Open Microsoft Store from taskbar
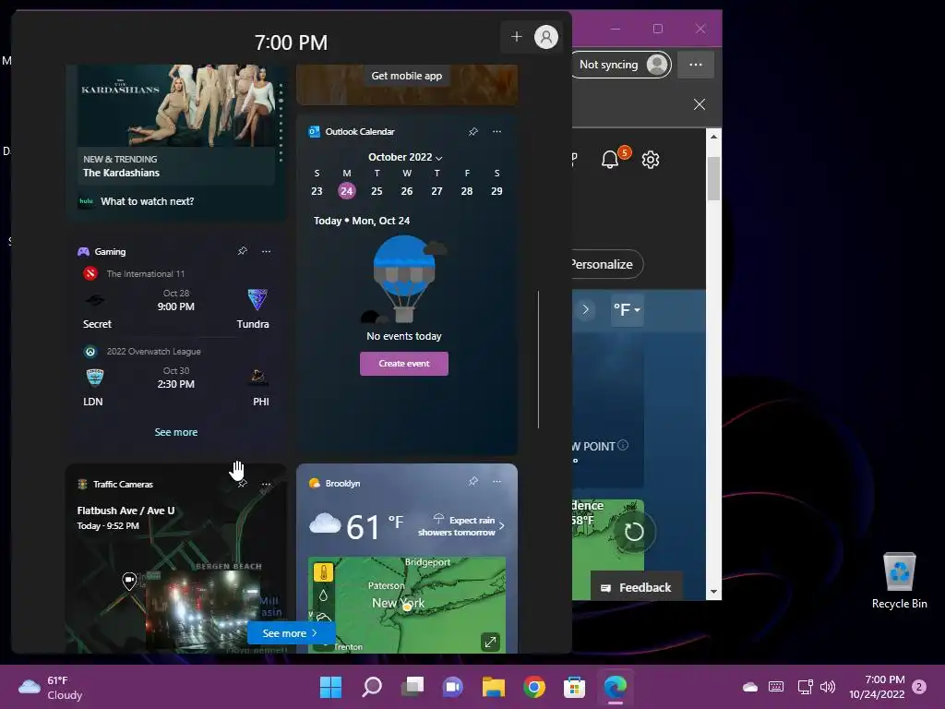This screenshot has width=945, height=709. 574,687
